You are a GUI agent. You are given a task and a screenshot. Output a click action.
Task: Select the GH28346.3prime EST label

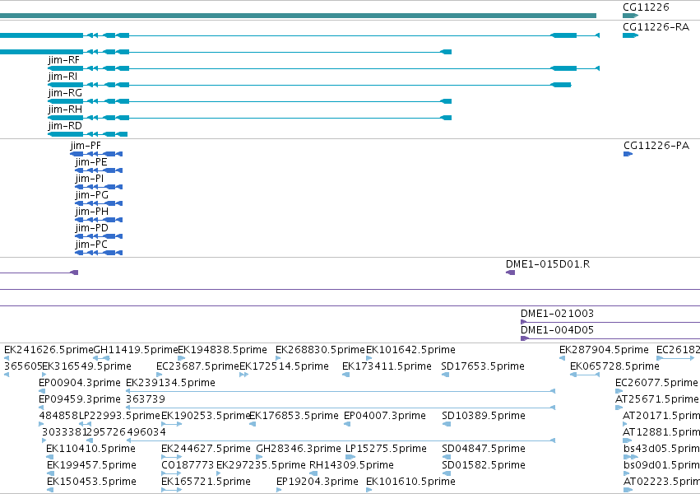click(299, 449)
